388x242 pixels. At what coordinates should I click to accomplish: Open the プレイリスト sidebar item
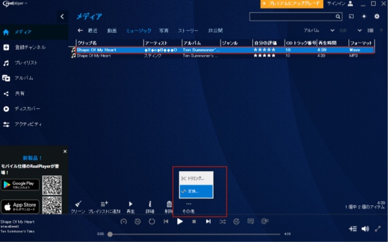click(20, 63)
